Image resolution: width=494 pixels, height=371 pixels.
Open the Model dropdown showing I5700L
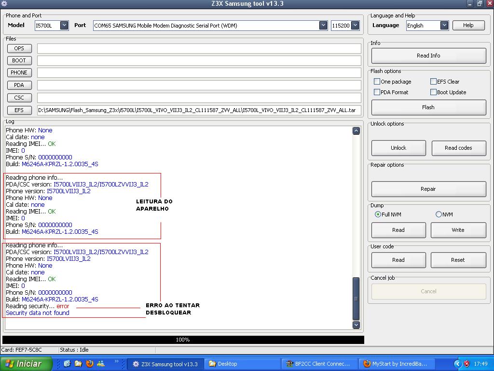pyautogui.click(x=64, y=26)
